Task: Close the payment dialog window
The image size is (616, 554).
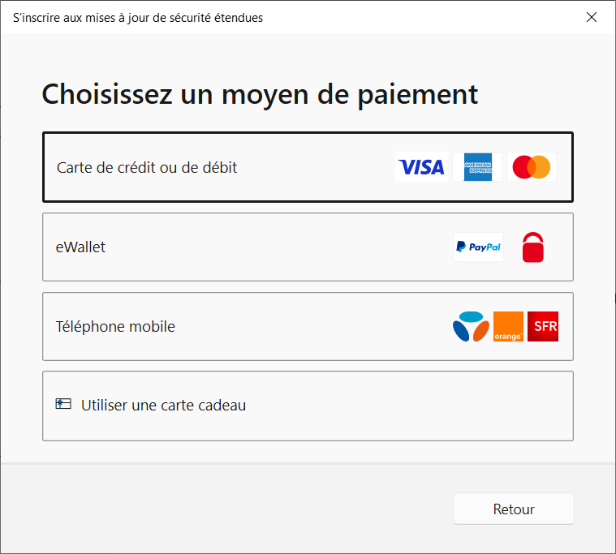Action: pyautogui.click(x=592, y=17)
